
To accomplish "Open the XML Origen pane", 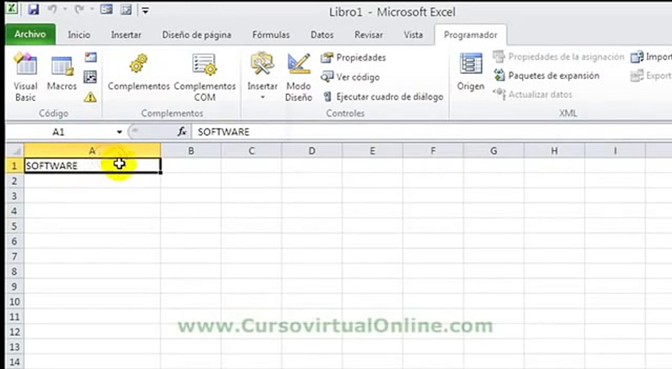I will tap(471, 73).
